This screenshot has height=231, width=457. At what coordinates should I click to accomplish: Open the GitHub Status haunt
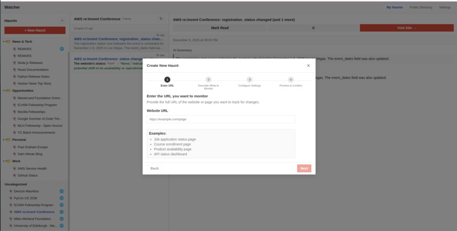tap(27, 176)
